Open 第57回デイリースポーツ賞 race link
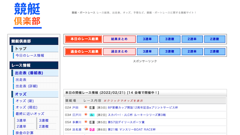Screen dimensions: 240x135 point(126,122)
